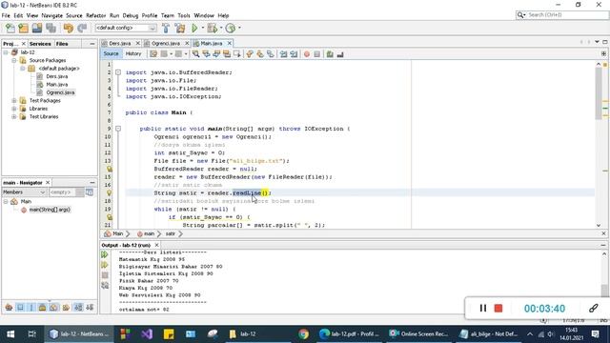Toggle Show Fields filter in Navigator
Image resolution: width=610 pixels, height=343 pixels.
[x=20, y=307]
